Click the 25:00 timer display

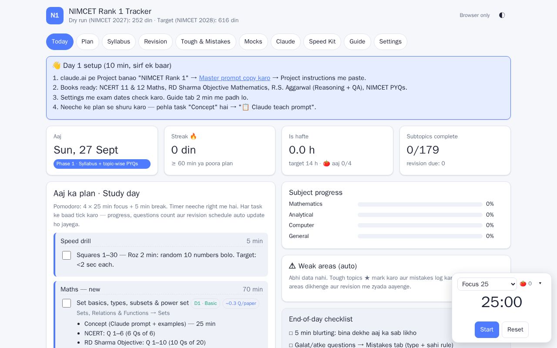(502, 302)
